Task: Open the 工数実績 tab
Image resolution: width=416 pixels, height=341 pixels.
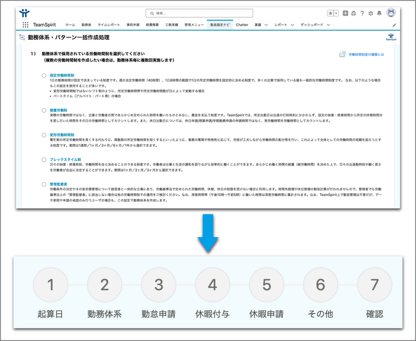Action: coord(172,25)
